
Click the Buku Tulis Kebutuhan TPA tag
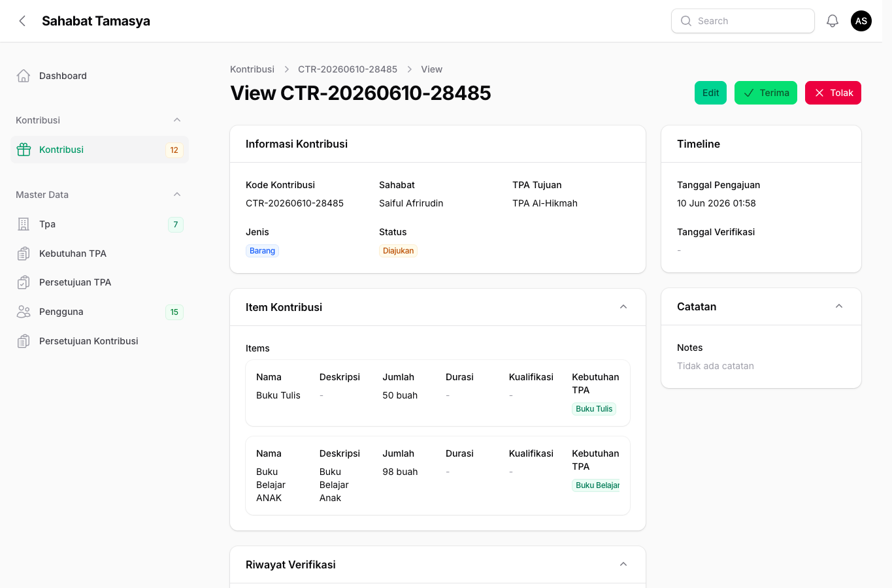pos(594,409)
